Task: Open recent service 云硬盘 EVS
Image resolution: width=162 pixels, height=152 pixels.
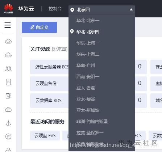Action: point(45,136)
